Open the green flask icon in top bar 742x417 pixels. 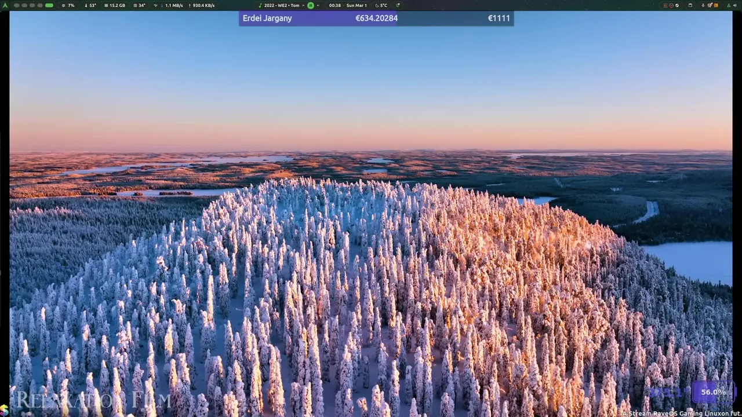coord(729,5)
